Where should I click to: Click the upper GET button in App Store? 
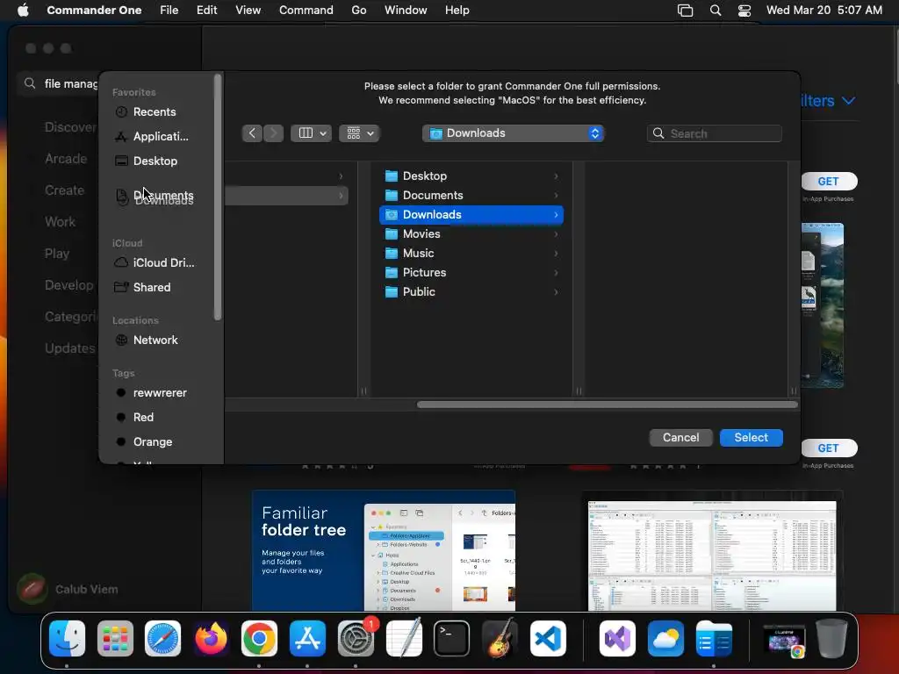pyautogui.click(x=828, y=181)
